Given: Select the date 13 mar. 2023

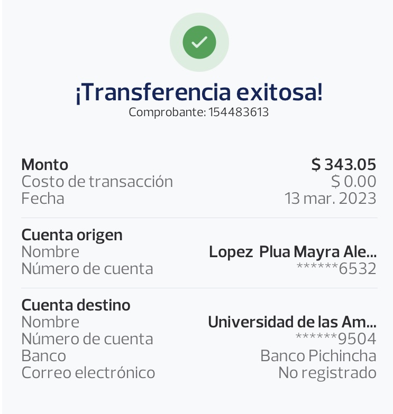Looking at the screenshot, I should pyautogui.click(x=330, y=198).
